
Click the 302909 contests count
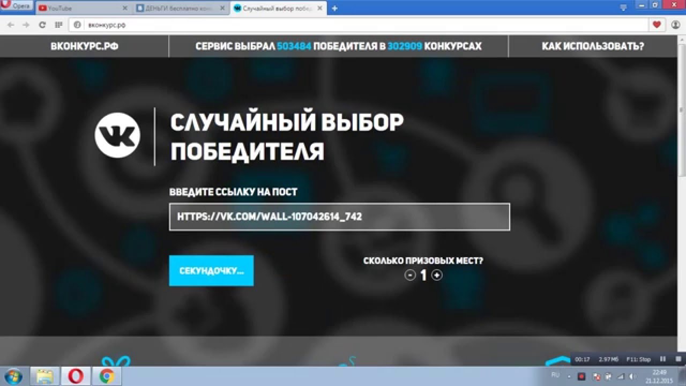coord(405,46)
